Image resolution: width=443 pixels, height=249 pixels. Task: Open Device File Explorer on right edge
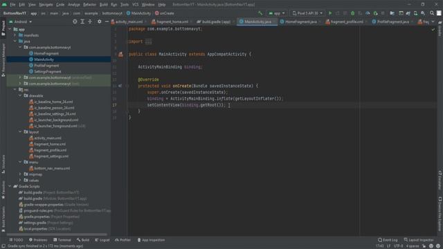(x=440, y=214)
